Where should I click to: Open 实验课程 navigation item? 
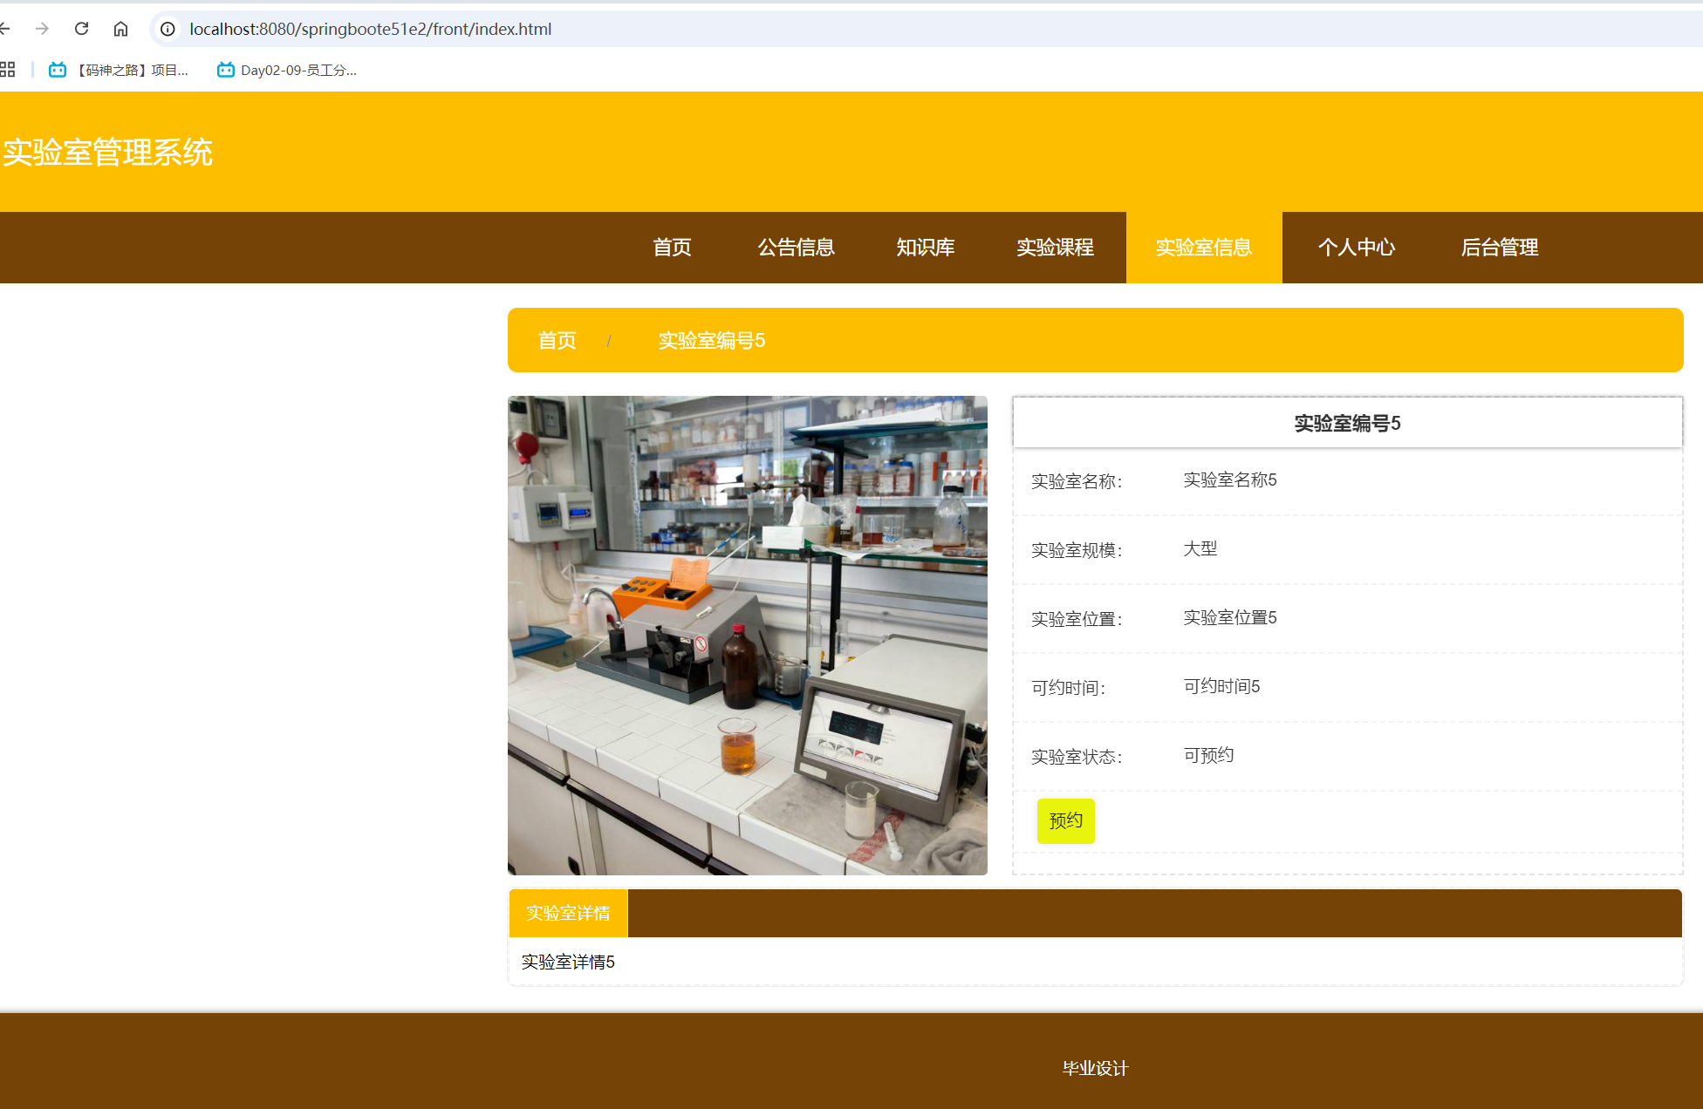click(x=1055, y=248)
